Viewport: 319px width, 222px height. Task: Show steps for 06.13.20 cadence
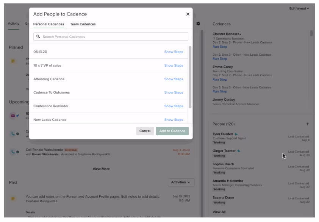tap(174, 52)
